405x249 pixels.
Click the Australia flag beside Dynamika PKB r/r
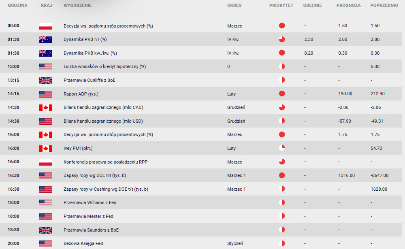coord(46,40)
